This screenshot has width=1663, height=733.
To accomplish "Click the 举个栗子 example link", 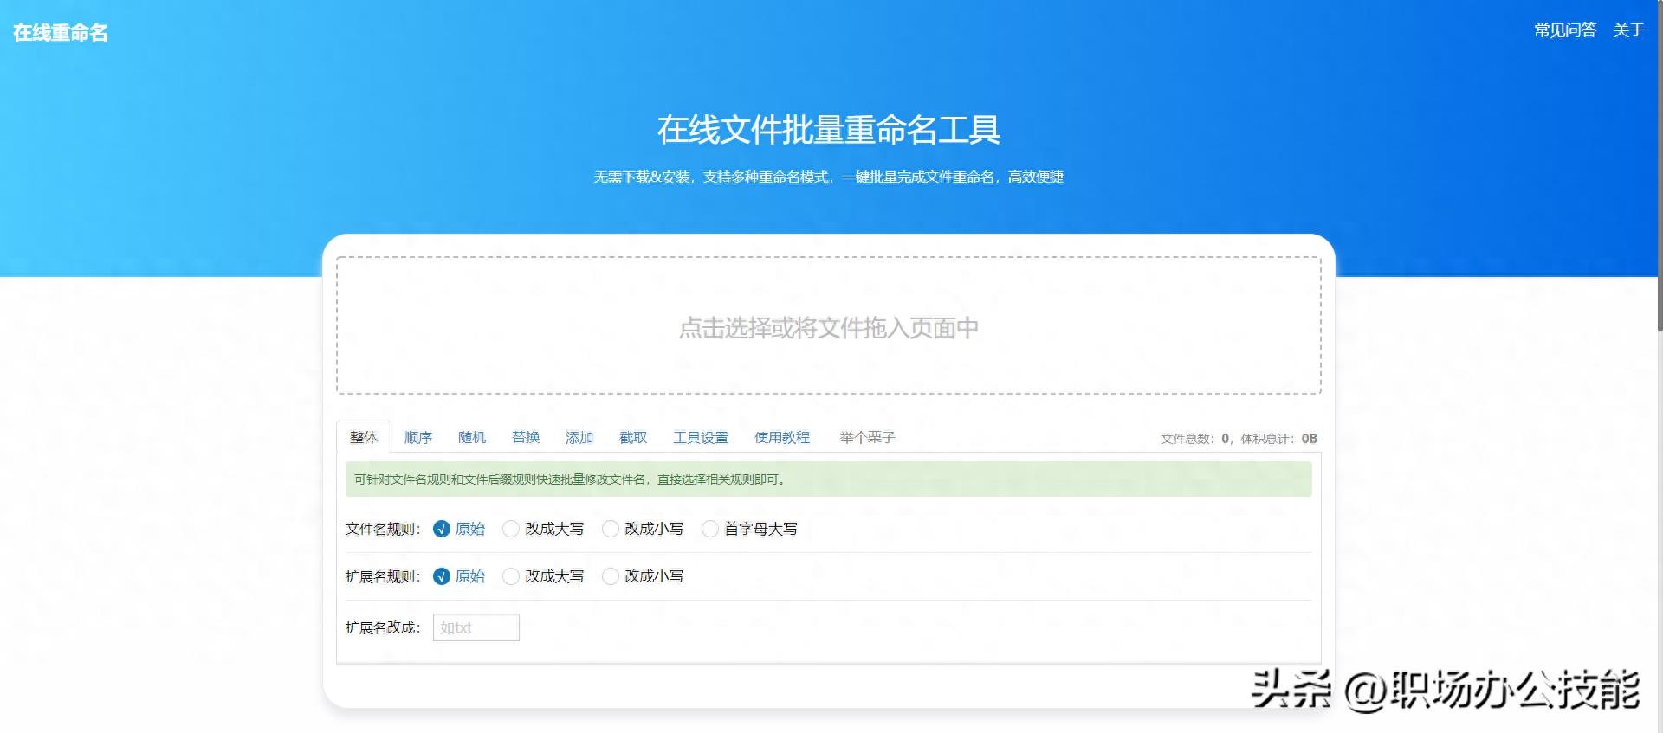I will point(867,438).
